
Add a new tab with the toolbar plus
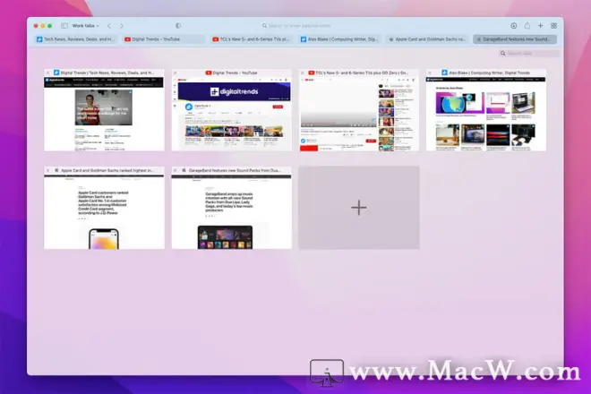[x=540, y=26]
